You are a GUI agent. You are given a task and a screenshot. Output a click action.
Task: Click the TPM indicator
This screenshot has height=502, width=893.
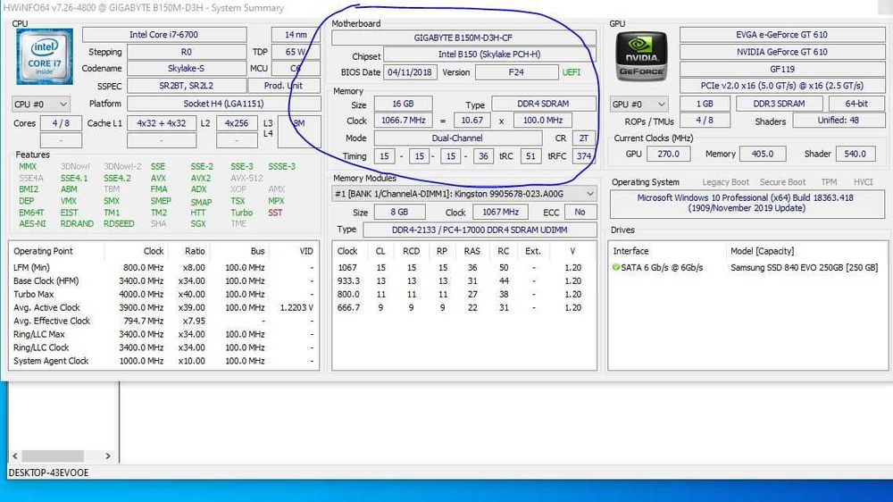pyautogui.click(x=830, y=182)
